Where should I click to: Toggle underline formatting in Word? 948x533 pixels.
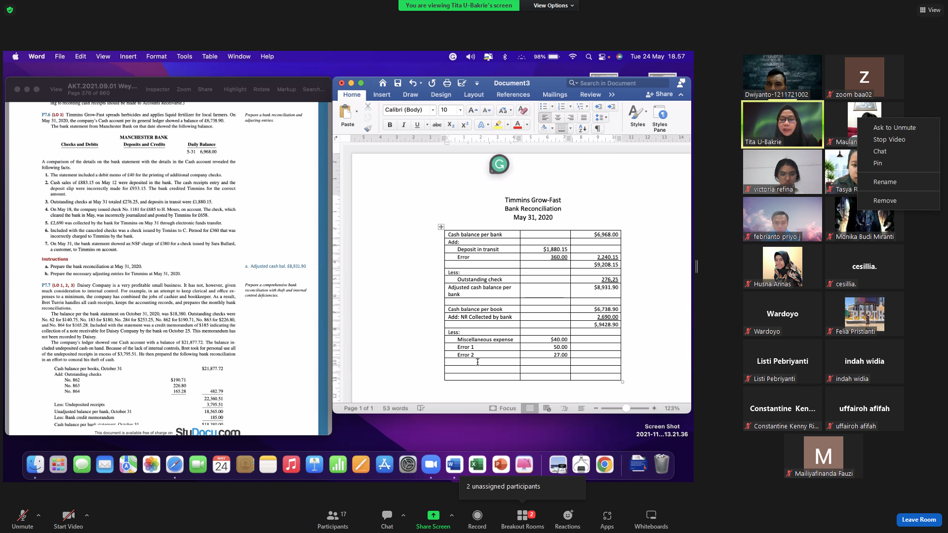(417, 125)
